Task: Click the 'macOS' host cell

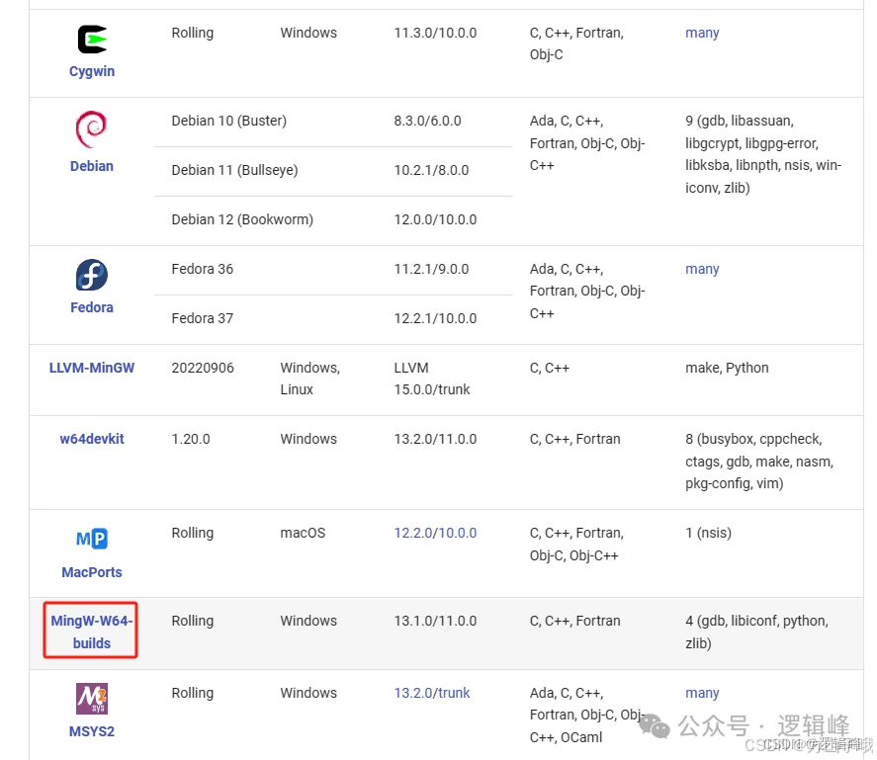Action: (303, 533)
